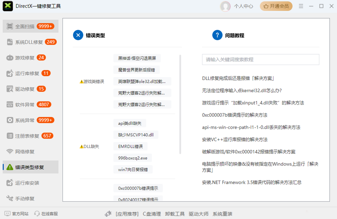Open .NET Framework 3.5 error tutorial

252,182
